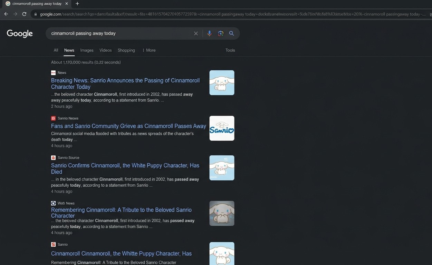This screenshot has width=432, height=265.
Task: Close the cinnamoroll search browser tab
Action: coord(67,3)
